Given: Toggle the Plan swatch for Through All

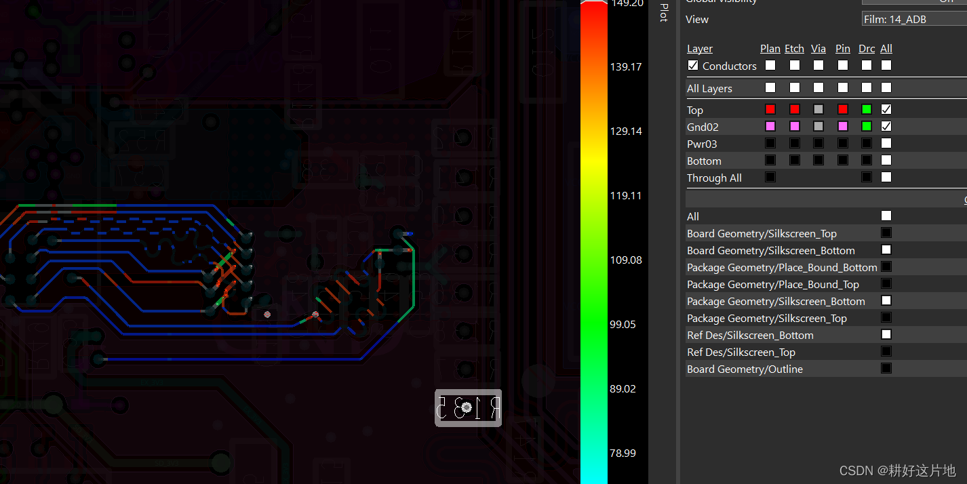Looking at the screenshot, I should [770, 176].
